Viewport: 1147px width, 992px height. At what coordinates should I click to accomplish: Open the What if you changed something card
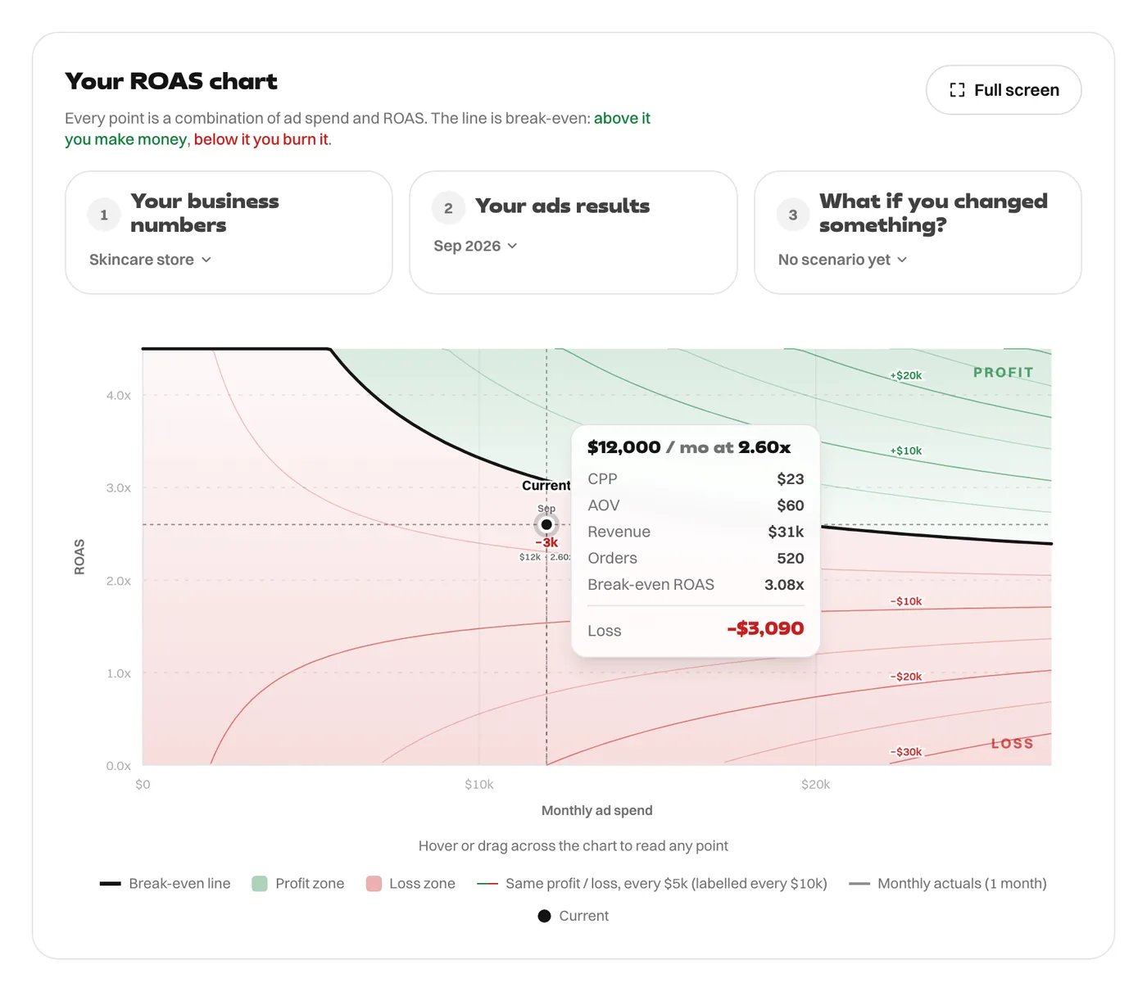point(918,233)
